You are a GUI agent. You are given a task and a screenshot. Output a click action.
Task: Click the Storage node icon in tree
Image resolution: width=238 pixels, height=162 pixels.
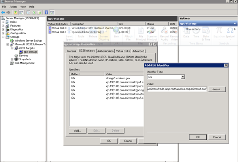click(8, 37)
